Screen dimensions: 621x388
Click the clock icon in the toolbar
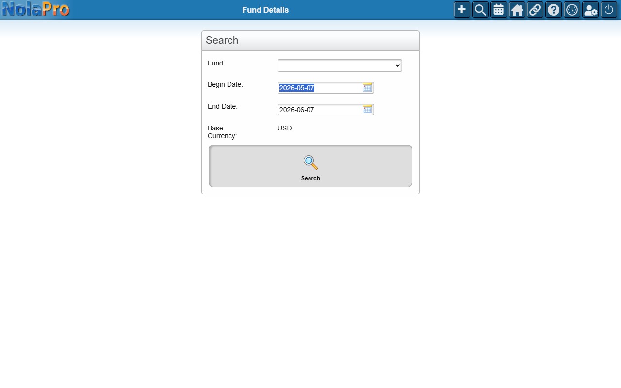(572, 10)
